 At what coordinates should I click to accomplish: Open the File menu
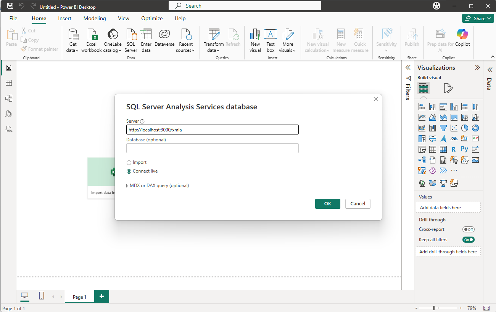[13, 18]
